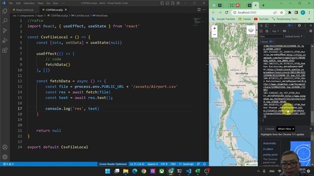
Task: Click the fetchData breadcrumb symbol
Action: point(102,15)
